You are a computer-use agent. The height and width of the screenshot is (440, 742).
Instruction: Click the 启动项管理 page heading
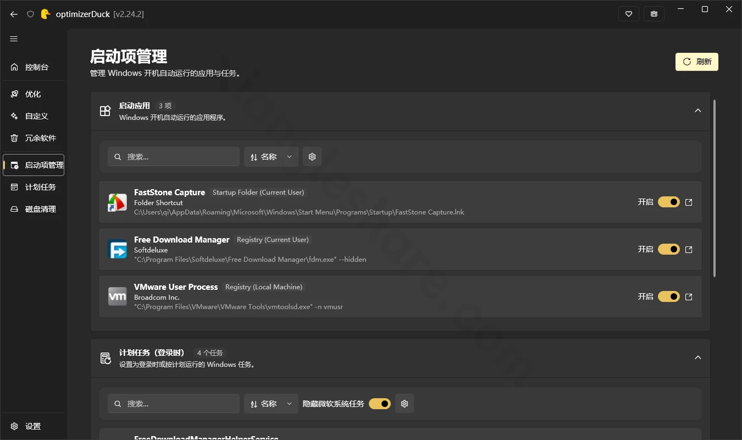[129, 57]
